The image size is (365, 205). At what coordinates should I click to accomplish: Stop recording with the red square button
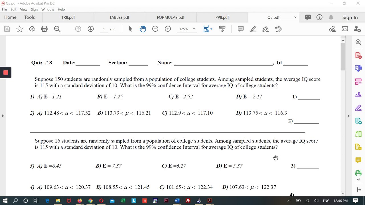pos(6,72)
